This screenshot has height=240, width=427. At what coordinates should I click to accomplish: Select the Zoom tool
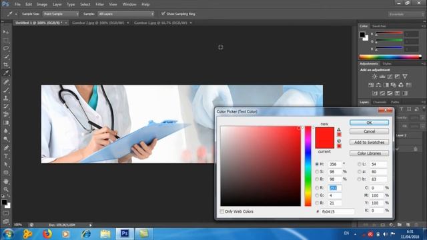pos(6,189)
